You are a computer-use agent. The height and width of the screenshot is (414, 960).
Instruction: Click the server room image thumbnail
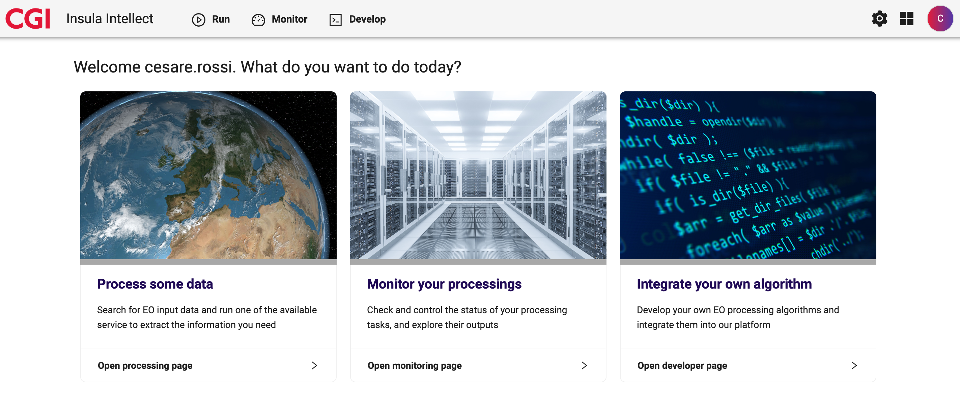tap(478, 176)
